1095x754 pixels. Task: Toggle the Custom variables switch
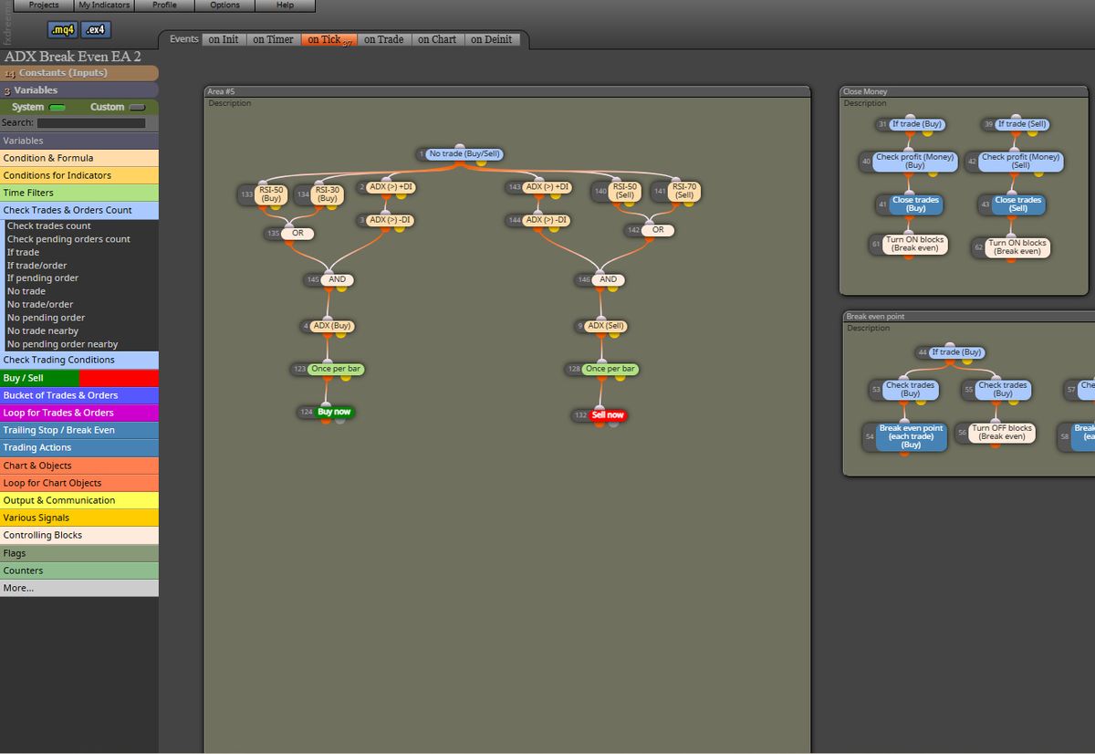[x=137, y=108]
